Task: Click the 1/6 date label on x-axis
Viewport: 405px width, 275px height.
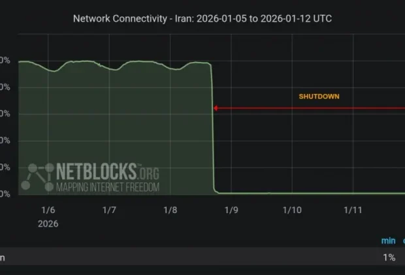Action: (x=48, y=210)
